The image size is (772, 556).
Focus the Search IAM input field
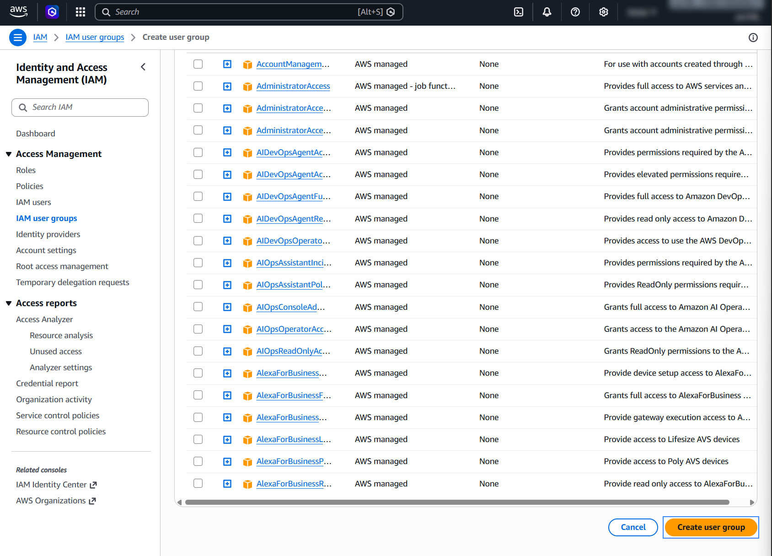pos(80,108)
